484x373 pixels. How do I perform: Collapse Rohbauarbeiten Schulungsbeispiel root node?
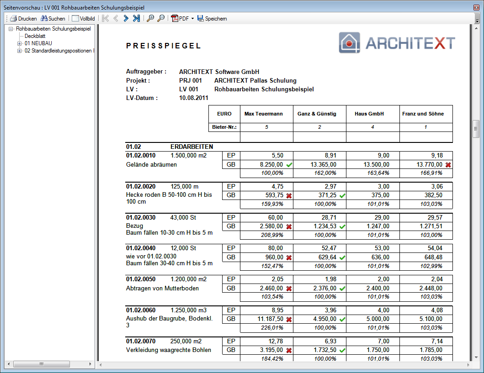click(x=11, y=29)
